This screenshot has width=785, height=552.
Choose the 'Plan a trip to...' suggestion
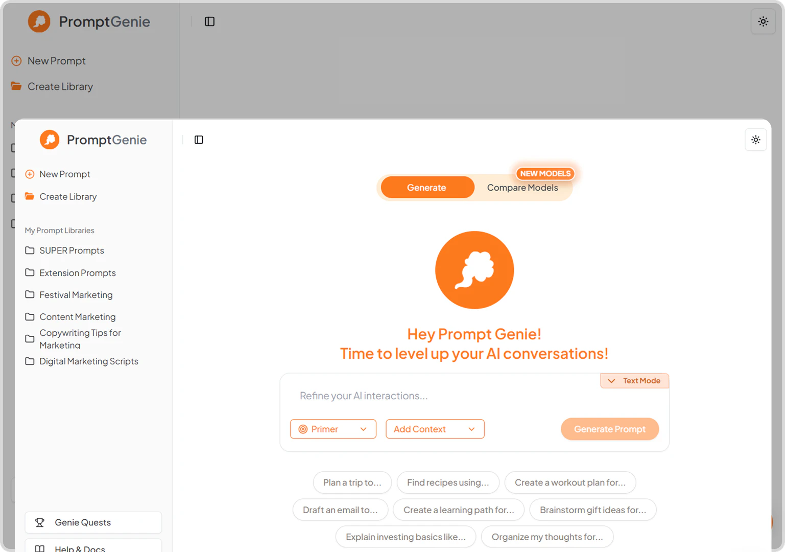[352, 482]
